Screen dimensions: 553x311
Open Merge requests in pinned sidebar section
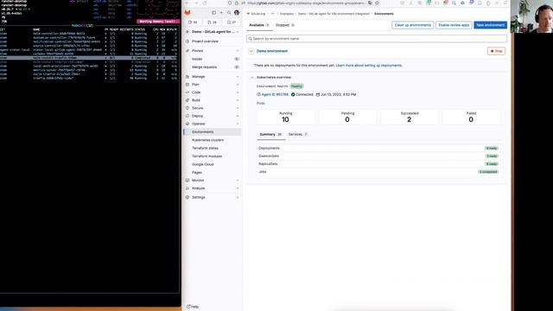click(x=204, y=67)
